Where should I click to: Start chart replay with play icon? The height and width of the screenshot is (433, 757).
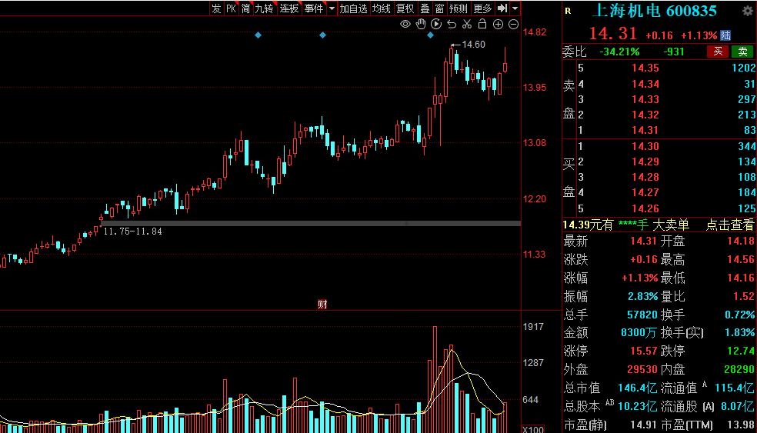coord(436,24)
